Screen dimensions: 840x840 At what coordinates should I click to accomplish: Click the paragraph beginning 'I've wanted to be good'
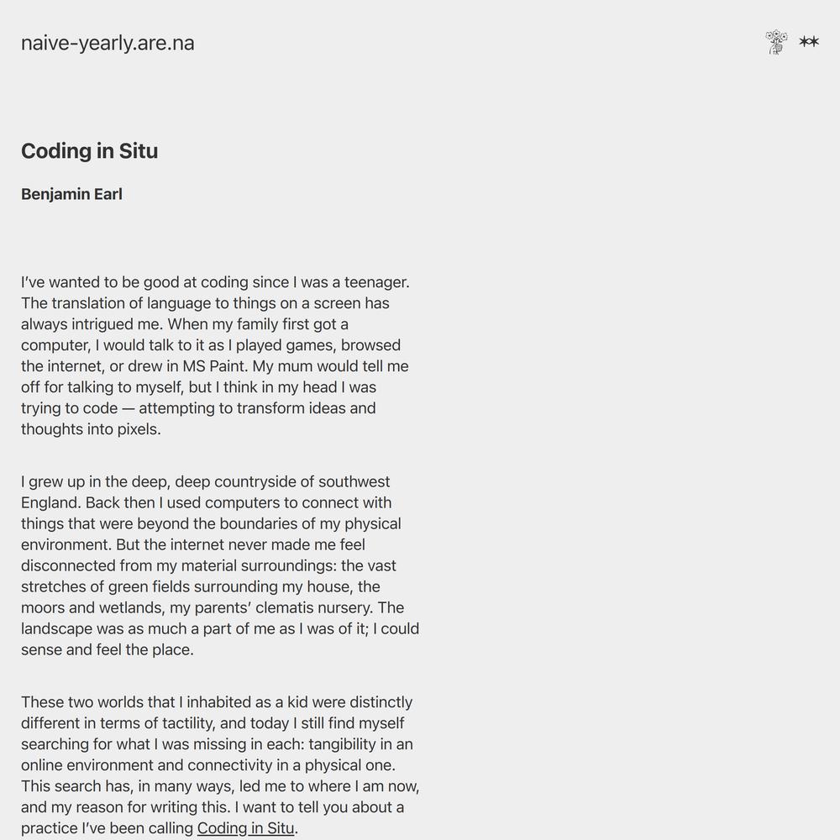(x=215, y=355)
